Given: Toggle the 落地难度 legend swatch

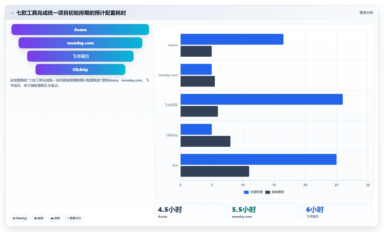Looking at the screenshot, I should point(268,192).
